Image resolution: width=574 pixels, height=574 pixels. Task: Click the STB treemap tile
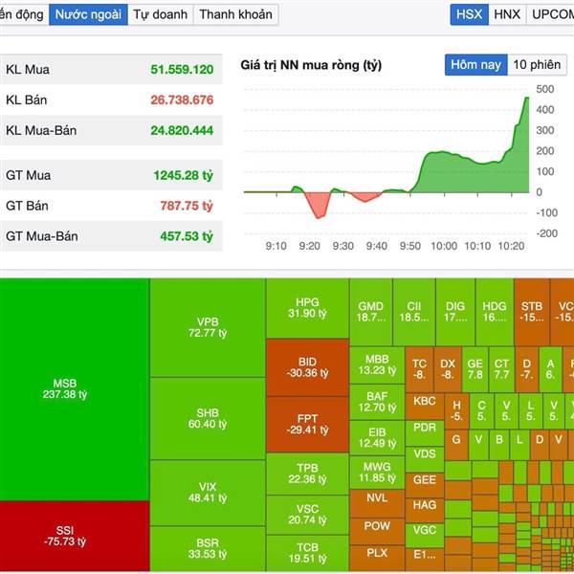point(532,312)
